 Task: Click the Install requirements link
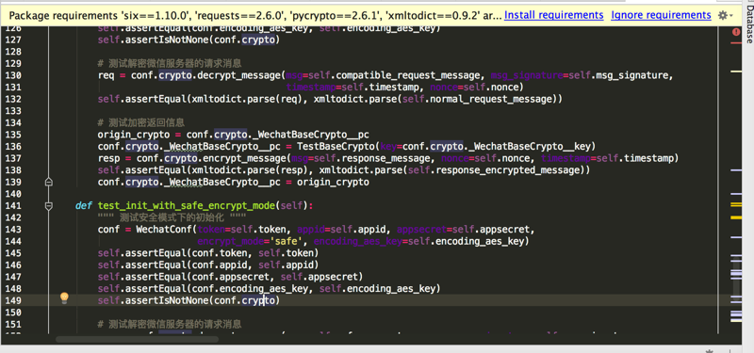coord(553,15)
